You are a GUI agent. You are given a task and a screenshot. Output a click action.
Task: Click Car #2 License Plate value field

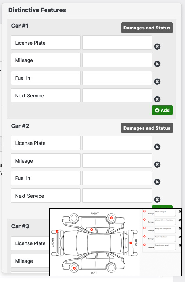pos(117,143)
